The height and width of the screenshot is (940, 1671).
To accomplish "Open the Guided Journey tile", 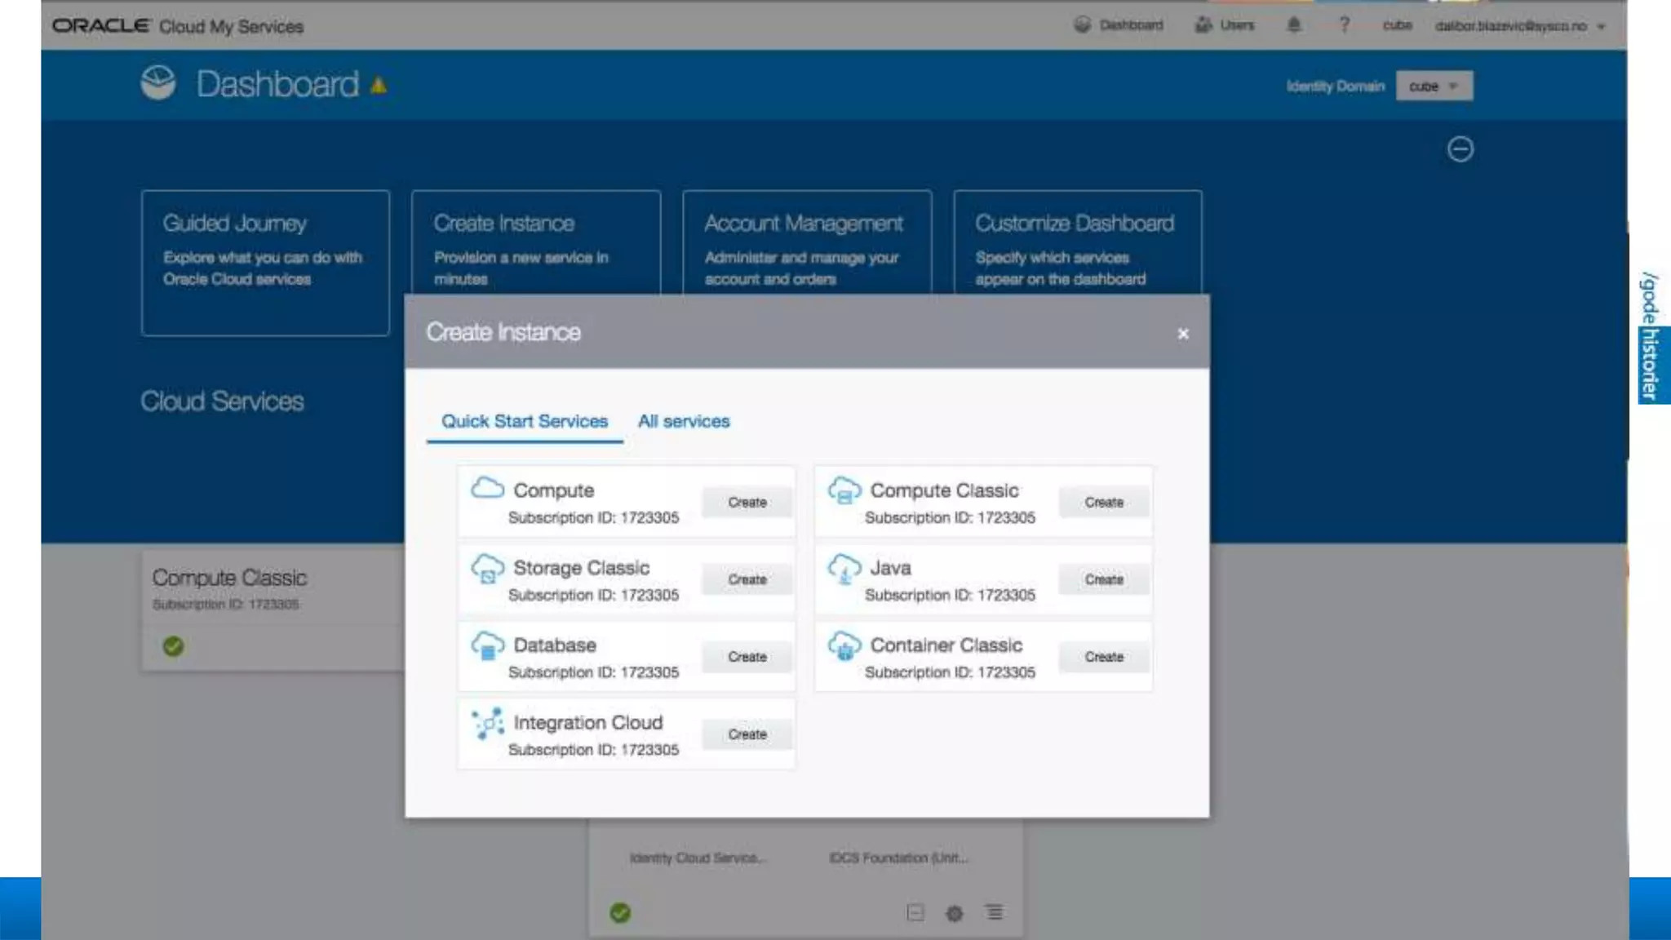I will [x=265, y=263].
